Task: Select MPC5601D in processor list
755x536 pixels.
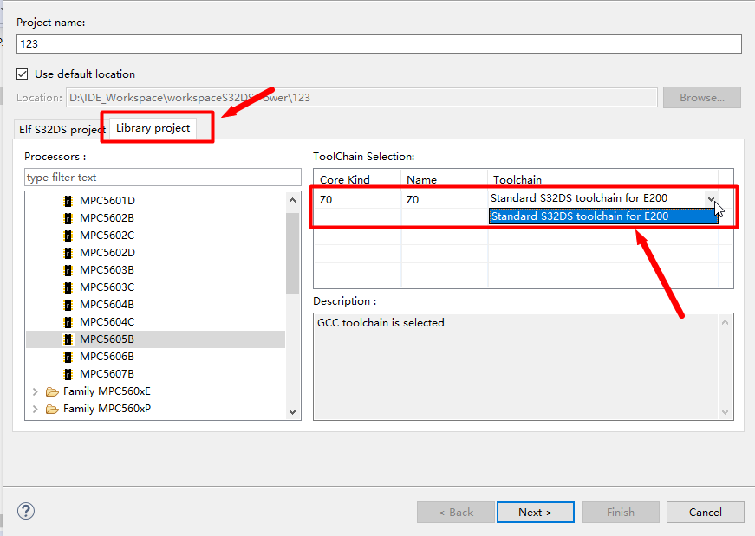Action: (x=107, y=201)
